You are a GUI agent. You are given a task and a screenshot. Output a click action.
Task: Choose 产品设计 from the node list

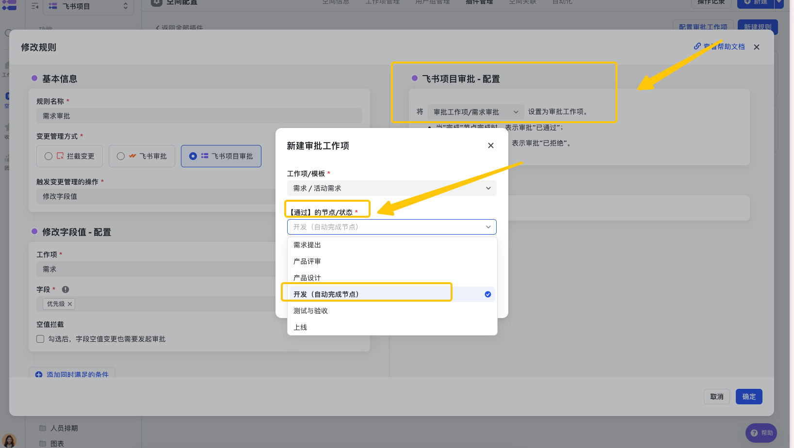392,278
